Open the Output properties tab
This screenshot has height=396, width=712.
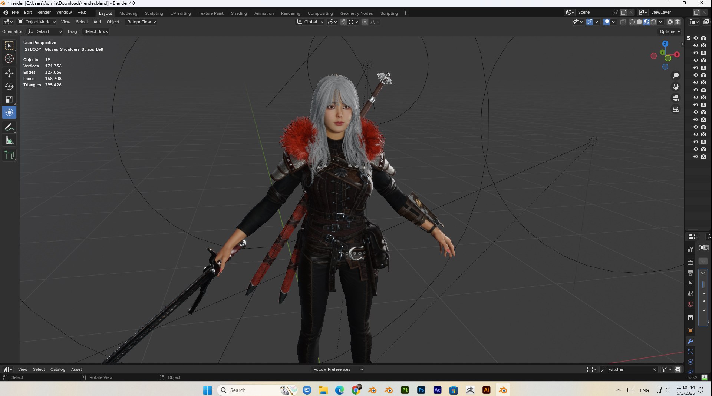[690, 273]
